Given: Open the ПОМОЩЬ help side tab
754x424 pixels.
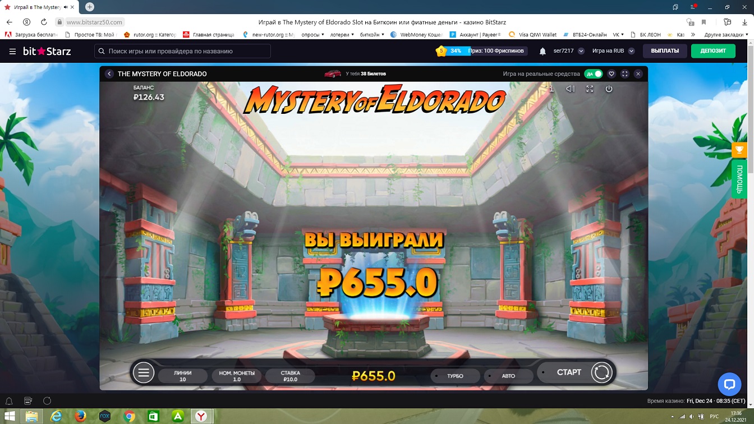Looking at the screenshot, I should coord(739,179).
